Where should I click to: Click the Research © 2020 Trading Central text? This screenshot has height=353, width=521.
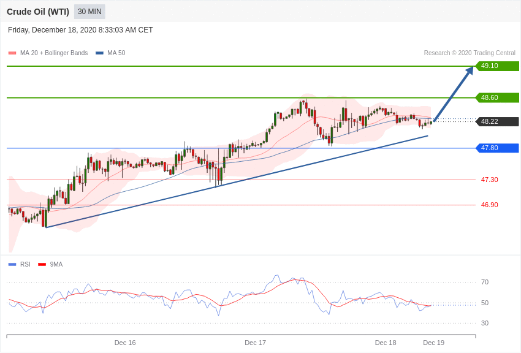(x=470, y=53)
